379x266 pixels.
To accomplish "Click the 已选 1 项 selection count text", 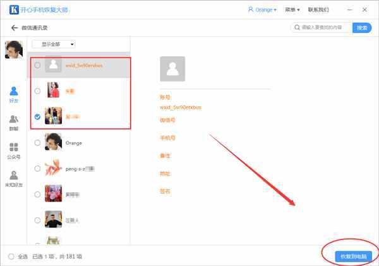I will [43, 257].
